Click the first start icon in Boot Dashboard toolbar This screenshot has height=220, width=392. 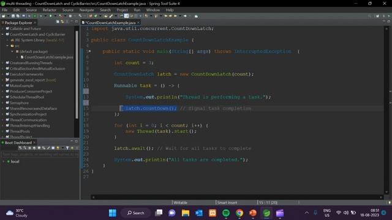[20, 148]
